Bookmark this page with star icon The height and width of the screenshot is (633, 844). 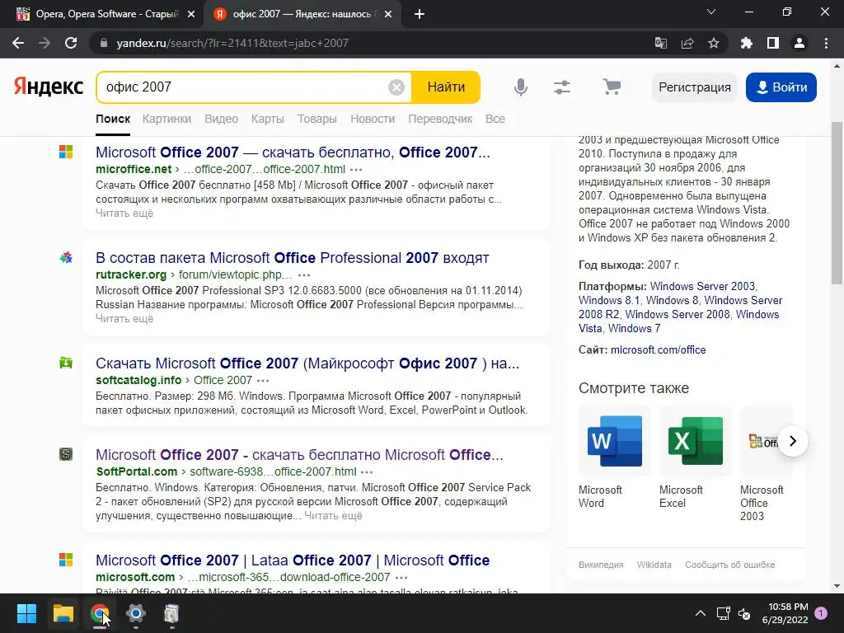click(x=714, y=43)
